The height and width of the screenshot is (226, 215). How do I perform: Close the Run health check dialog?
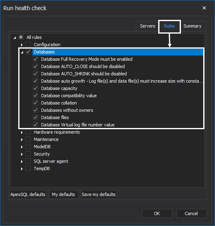tap(204, 8)
